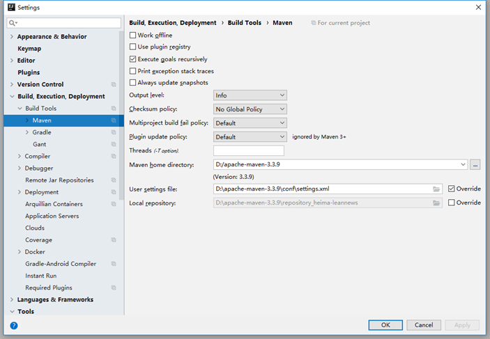Click the folder icon in User settings file
The height and width of the screenshot is (339, 490).
coord(436,189)
